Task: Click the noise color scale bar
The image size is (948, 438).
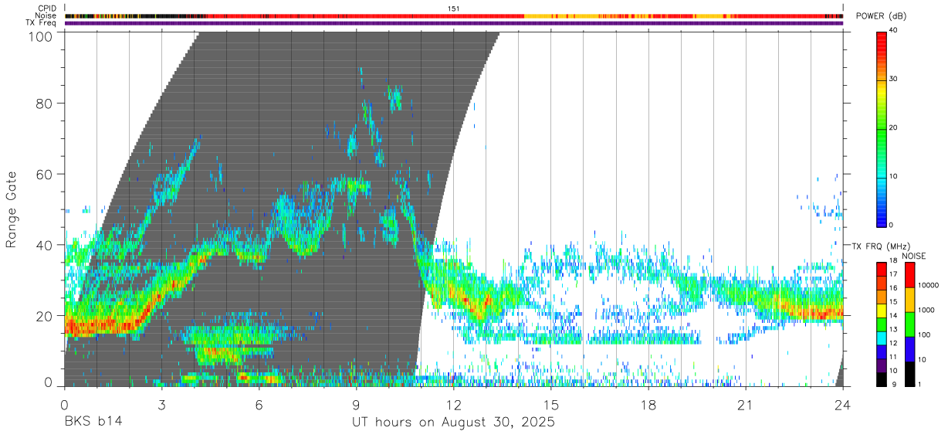Action: pyautogui.click(x=909, y=324)
